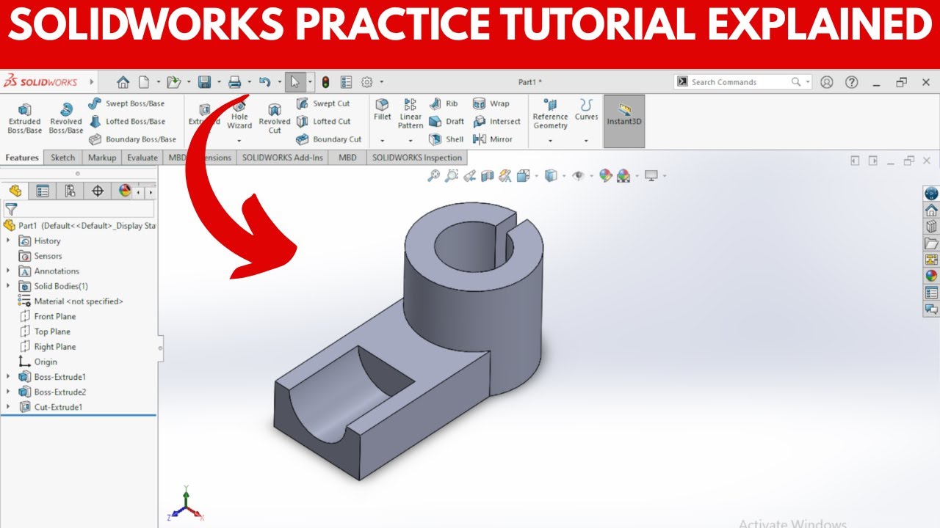Expand the Solid Bodies(1) node
The image size is (940, 528).
coord(8,286)
